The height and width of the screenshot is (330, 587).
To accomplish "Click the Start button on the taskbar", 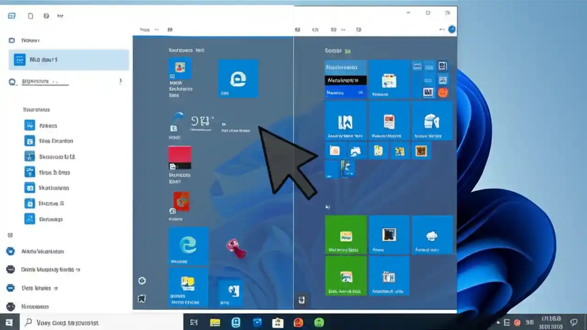I will click(9, 323).
